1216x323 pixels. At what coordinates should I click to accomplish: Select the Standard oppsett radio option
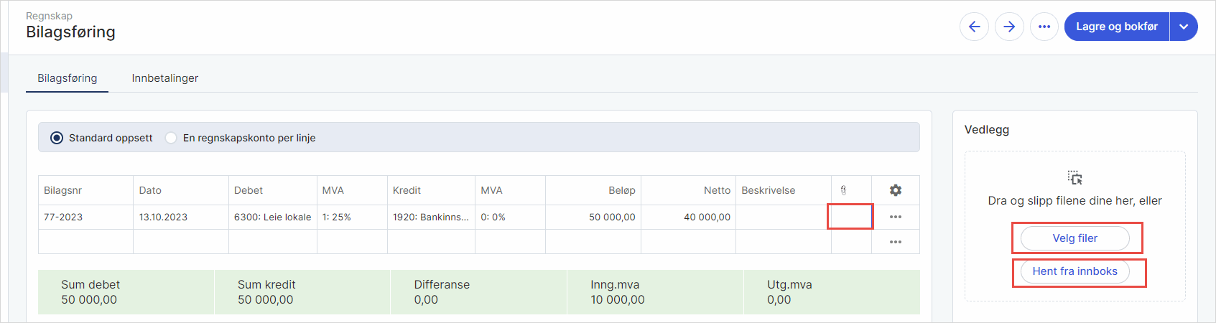point(57,138)
